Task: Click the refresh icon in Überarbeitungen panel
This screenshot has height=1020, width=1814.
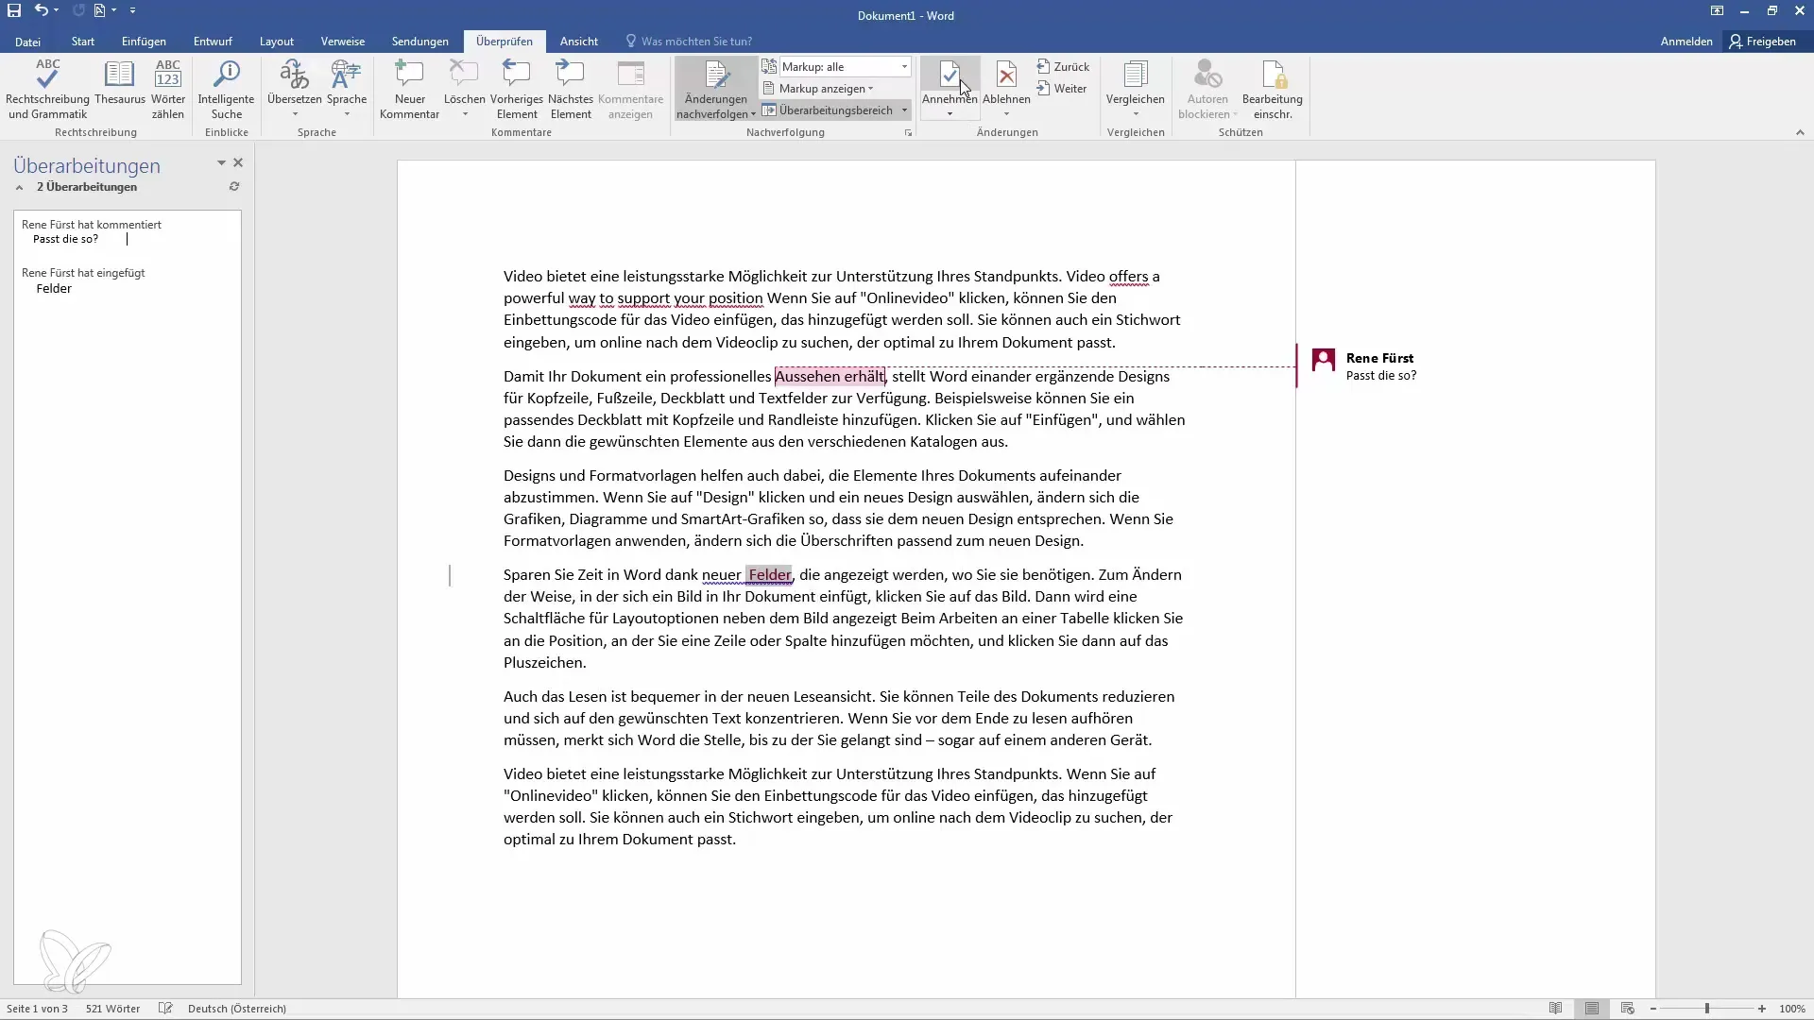Action: click(x=234, y=187)
